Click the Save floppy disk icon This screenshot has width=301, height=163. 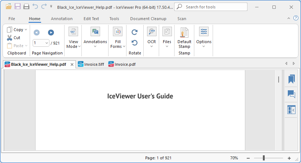click(18, 7)
